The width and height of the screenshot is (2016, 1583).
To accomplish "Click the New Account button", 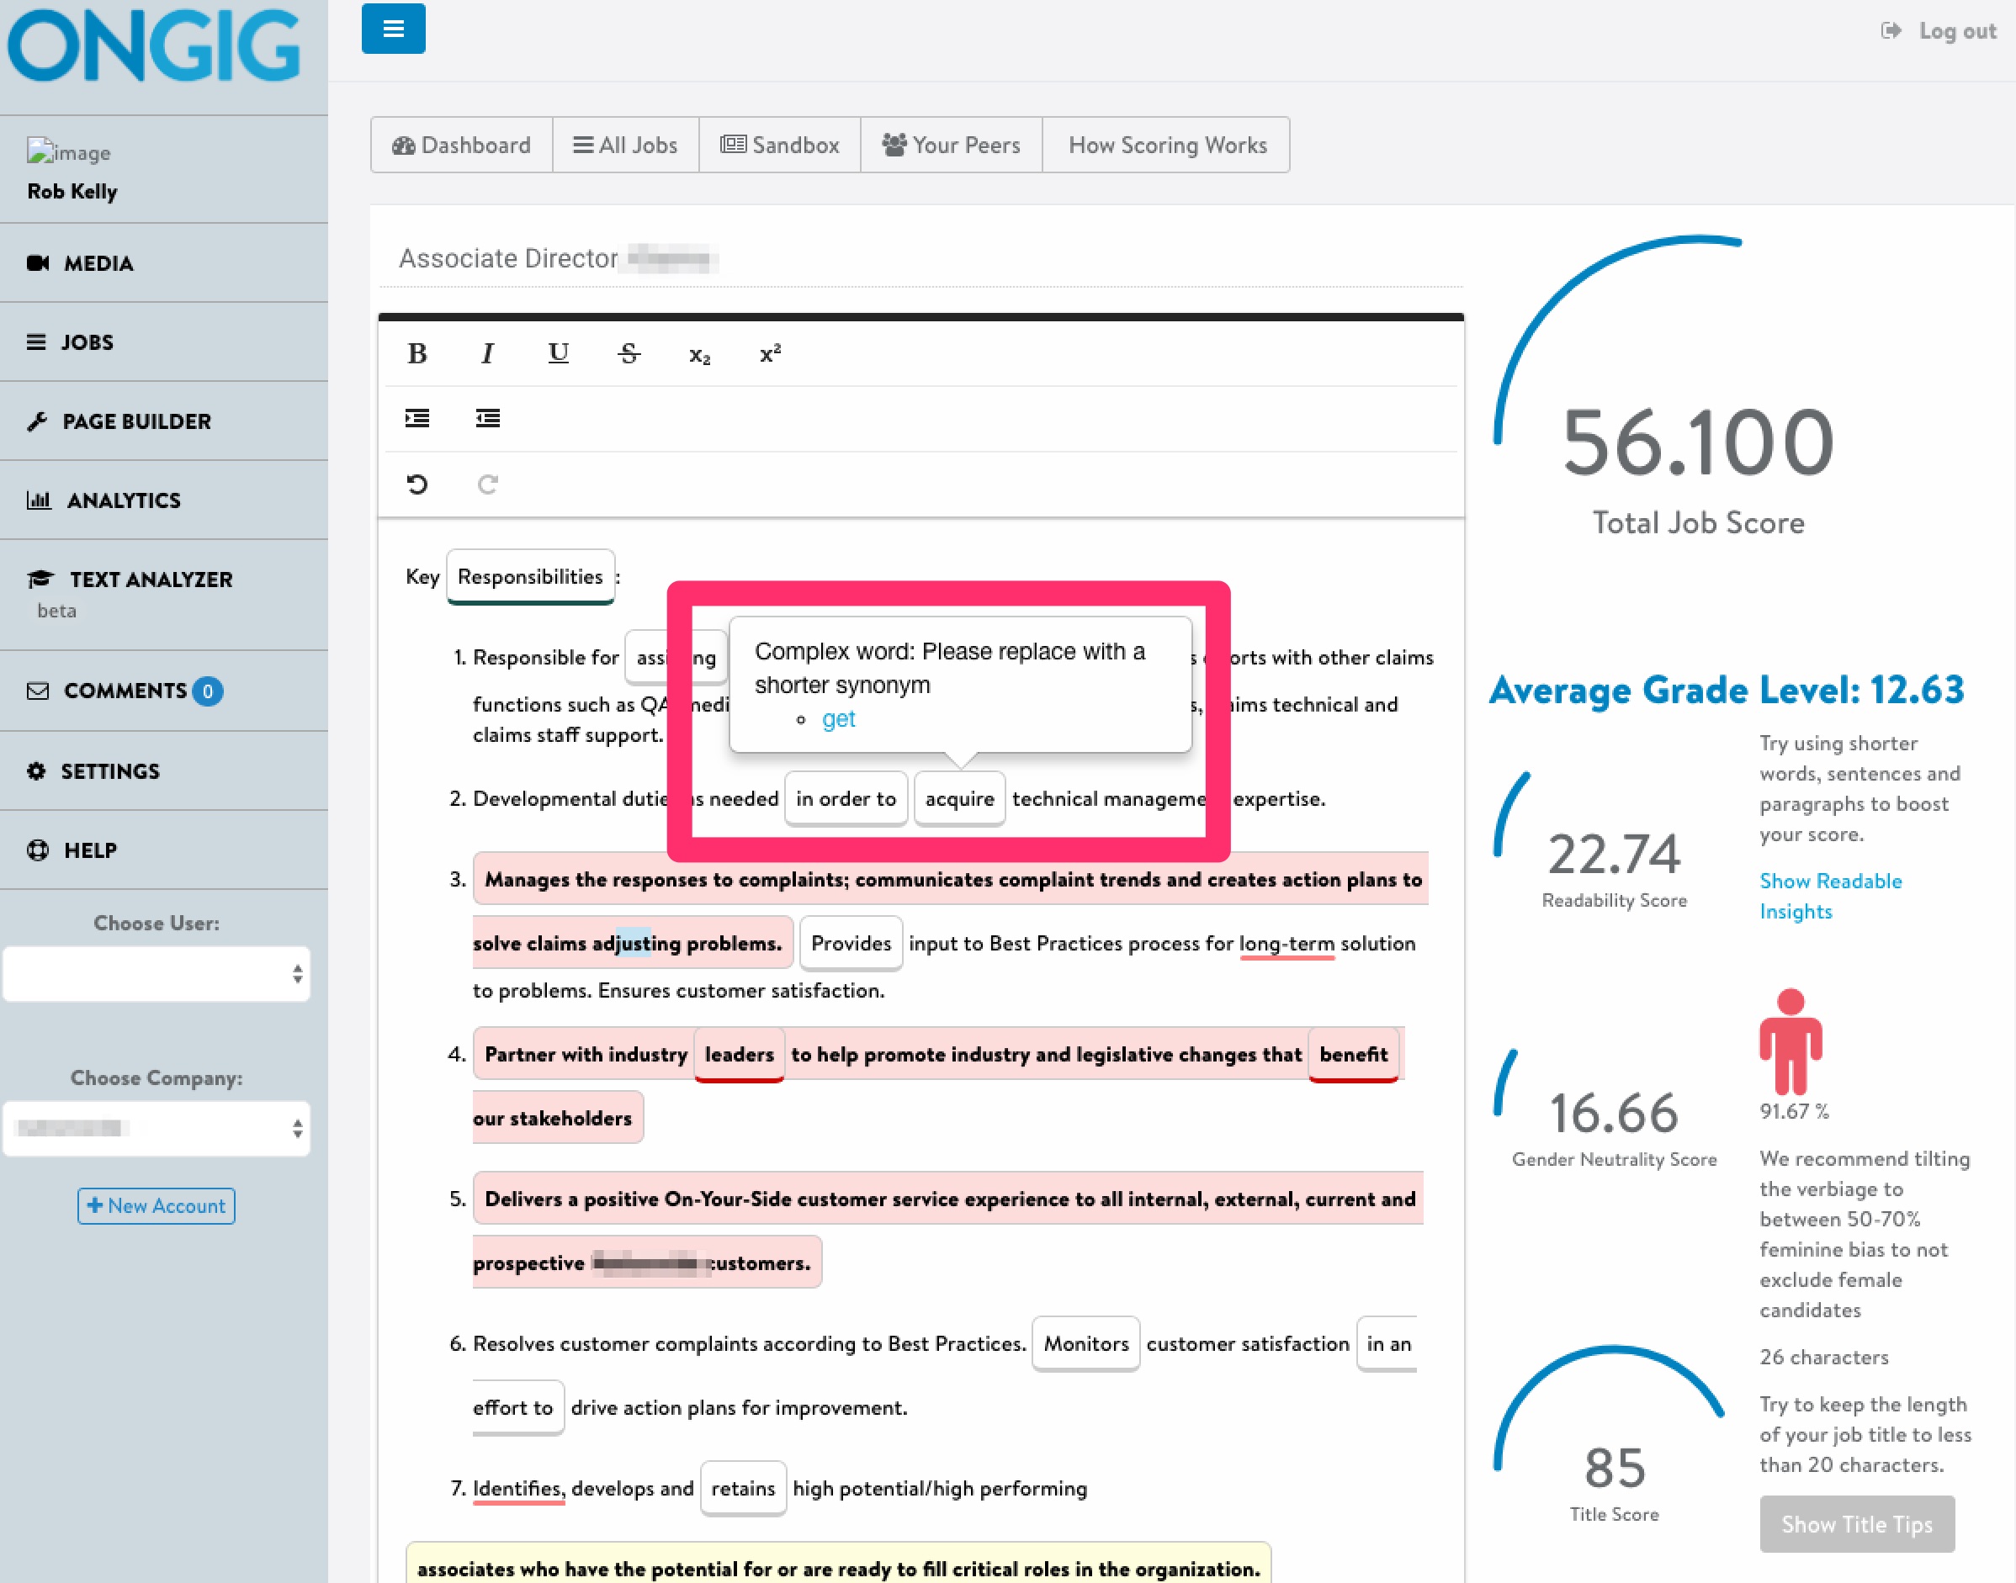I will 157,1206.
